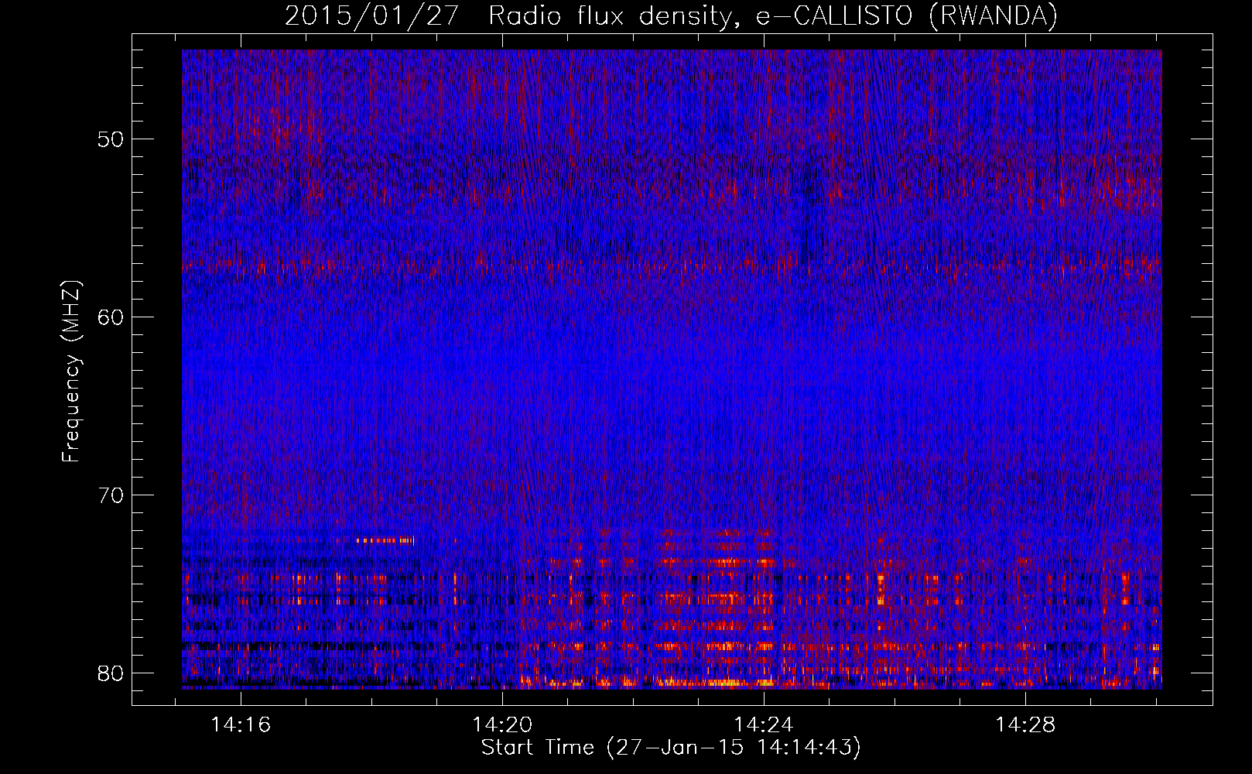Viewport: 1252px width, 774px height.
Task: Select the 14:16 time tick label
Action: pos(241,724)
